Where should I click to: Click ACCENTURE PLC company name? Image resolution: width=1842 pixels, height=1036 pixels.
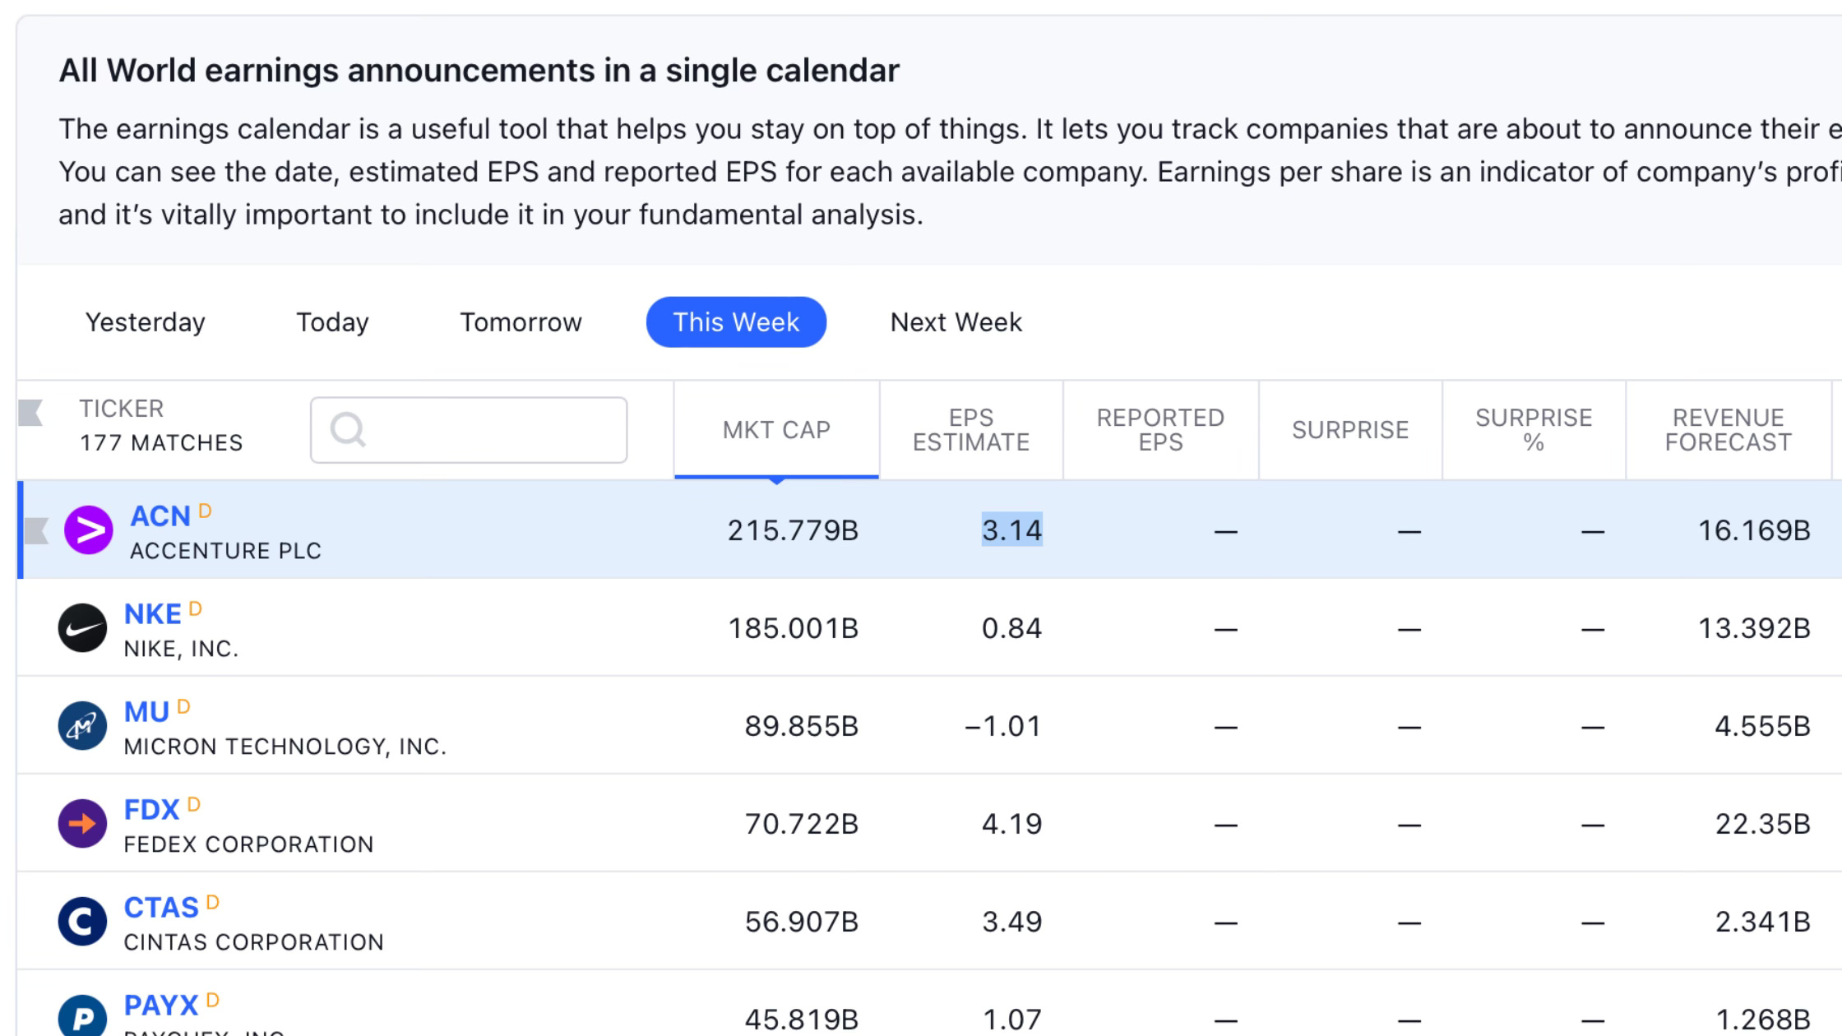coord(225,551)
